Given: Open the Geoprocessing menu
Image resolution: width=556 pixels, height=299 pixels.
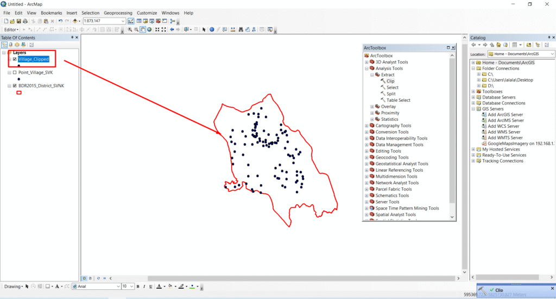Looking at the screenshot, I should click(x=118, y=13).
